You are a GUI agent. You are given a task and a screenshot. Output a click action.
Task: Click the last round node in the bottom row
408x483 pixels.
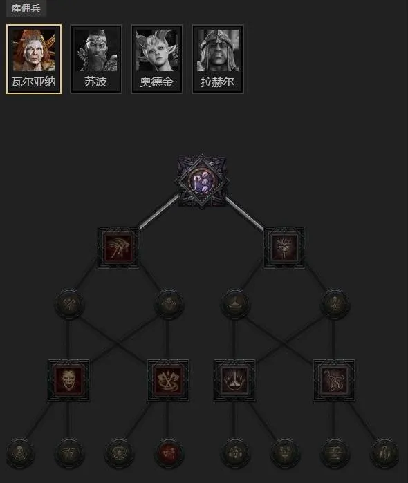click(384, 453)
